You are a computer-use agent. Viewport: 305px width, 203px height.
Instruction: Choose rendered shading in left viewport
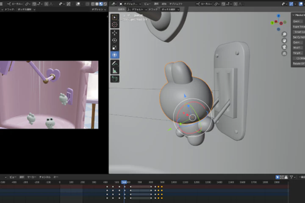click(x=105, y=4)
